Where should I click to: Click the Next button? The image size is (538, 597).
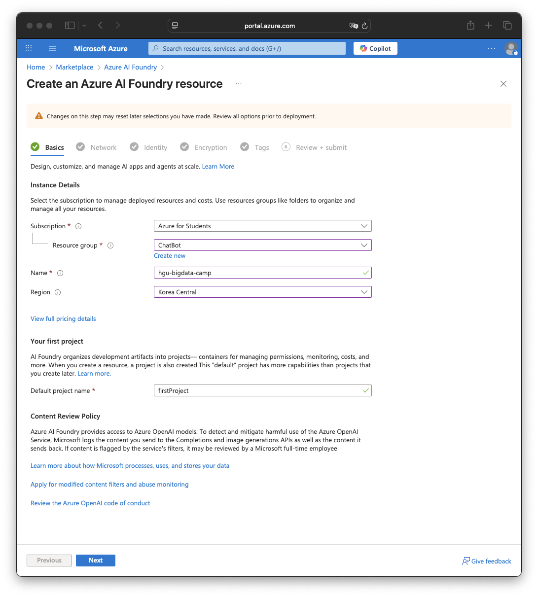tap(96, 561)
